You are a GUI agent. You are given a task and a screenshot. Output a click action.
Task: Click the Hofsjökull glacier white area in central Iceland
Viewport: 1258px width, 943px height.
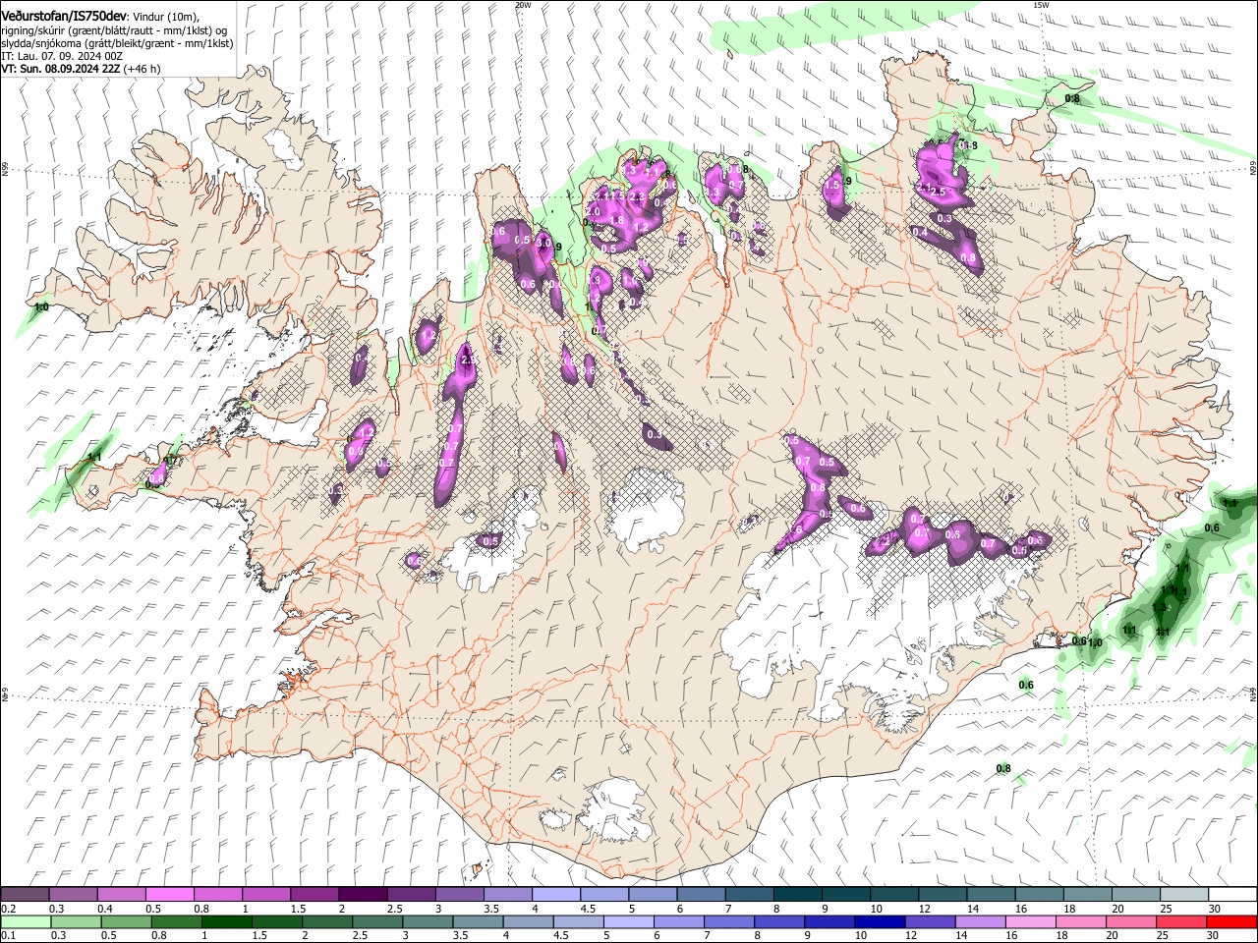coord(647,511)
